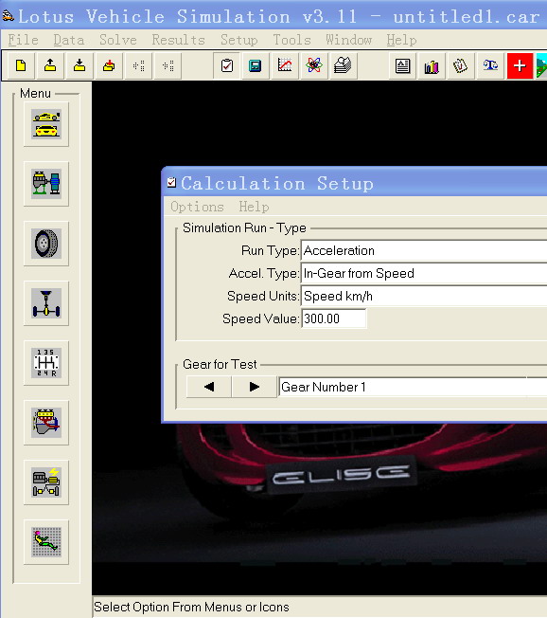Click the 'Gear for Test' group label
The height and width of the screenshot is (618, 547).
220,364
